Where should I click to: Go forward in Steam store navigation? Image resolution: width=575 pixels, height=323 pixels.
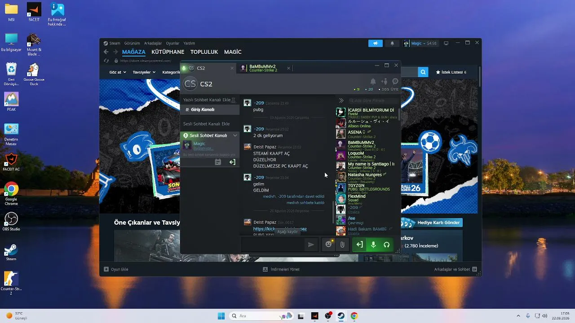[x=115, y=52]
